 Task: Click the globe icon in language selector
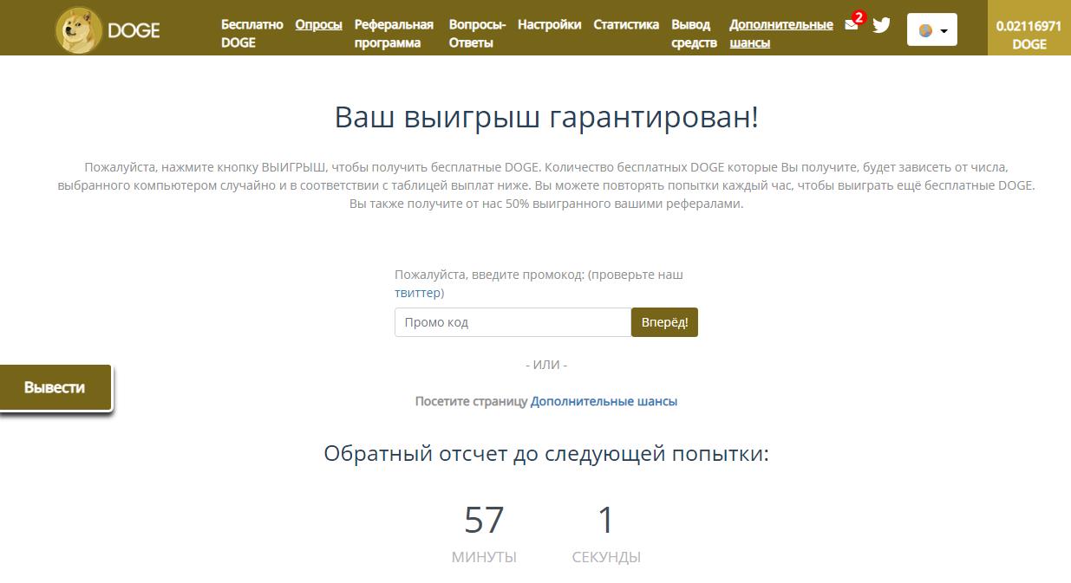925,30
